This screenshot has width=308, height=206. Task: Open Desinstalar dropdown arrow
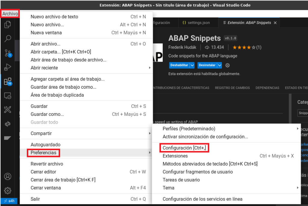(220, 65)
